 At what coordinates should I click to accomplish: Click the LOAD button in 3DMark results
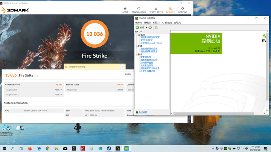[x=128, y=74]
